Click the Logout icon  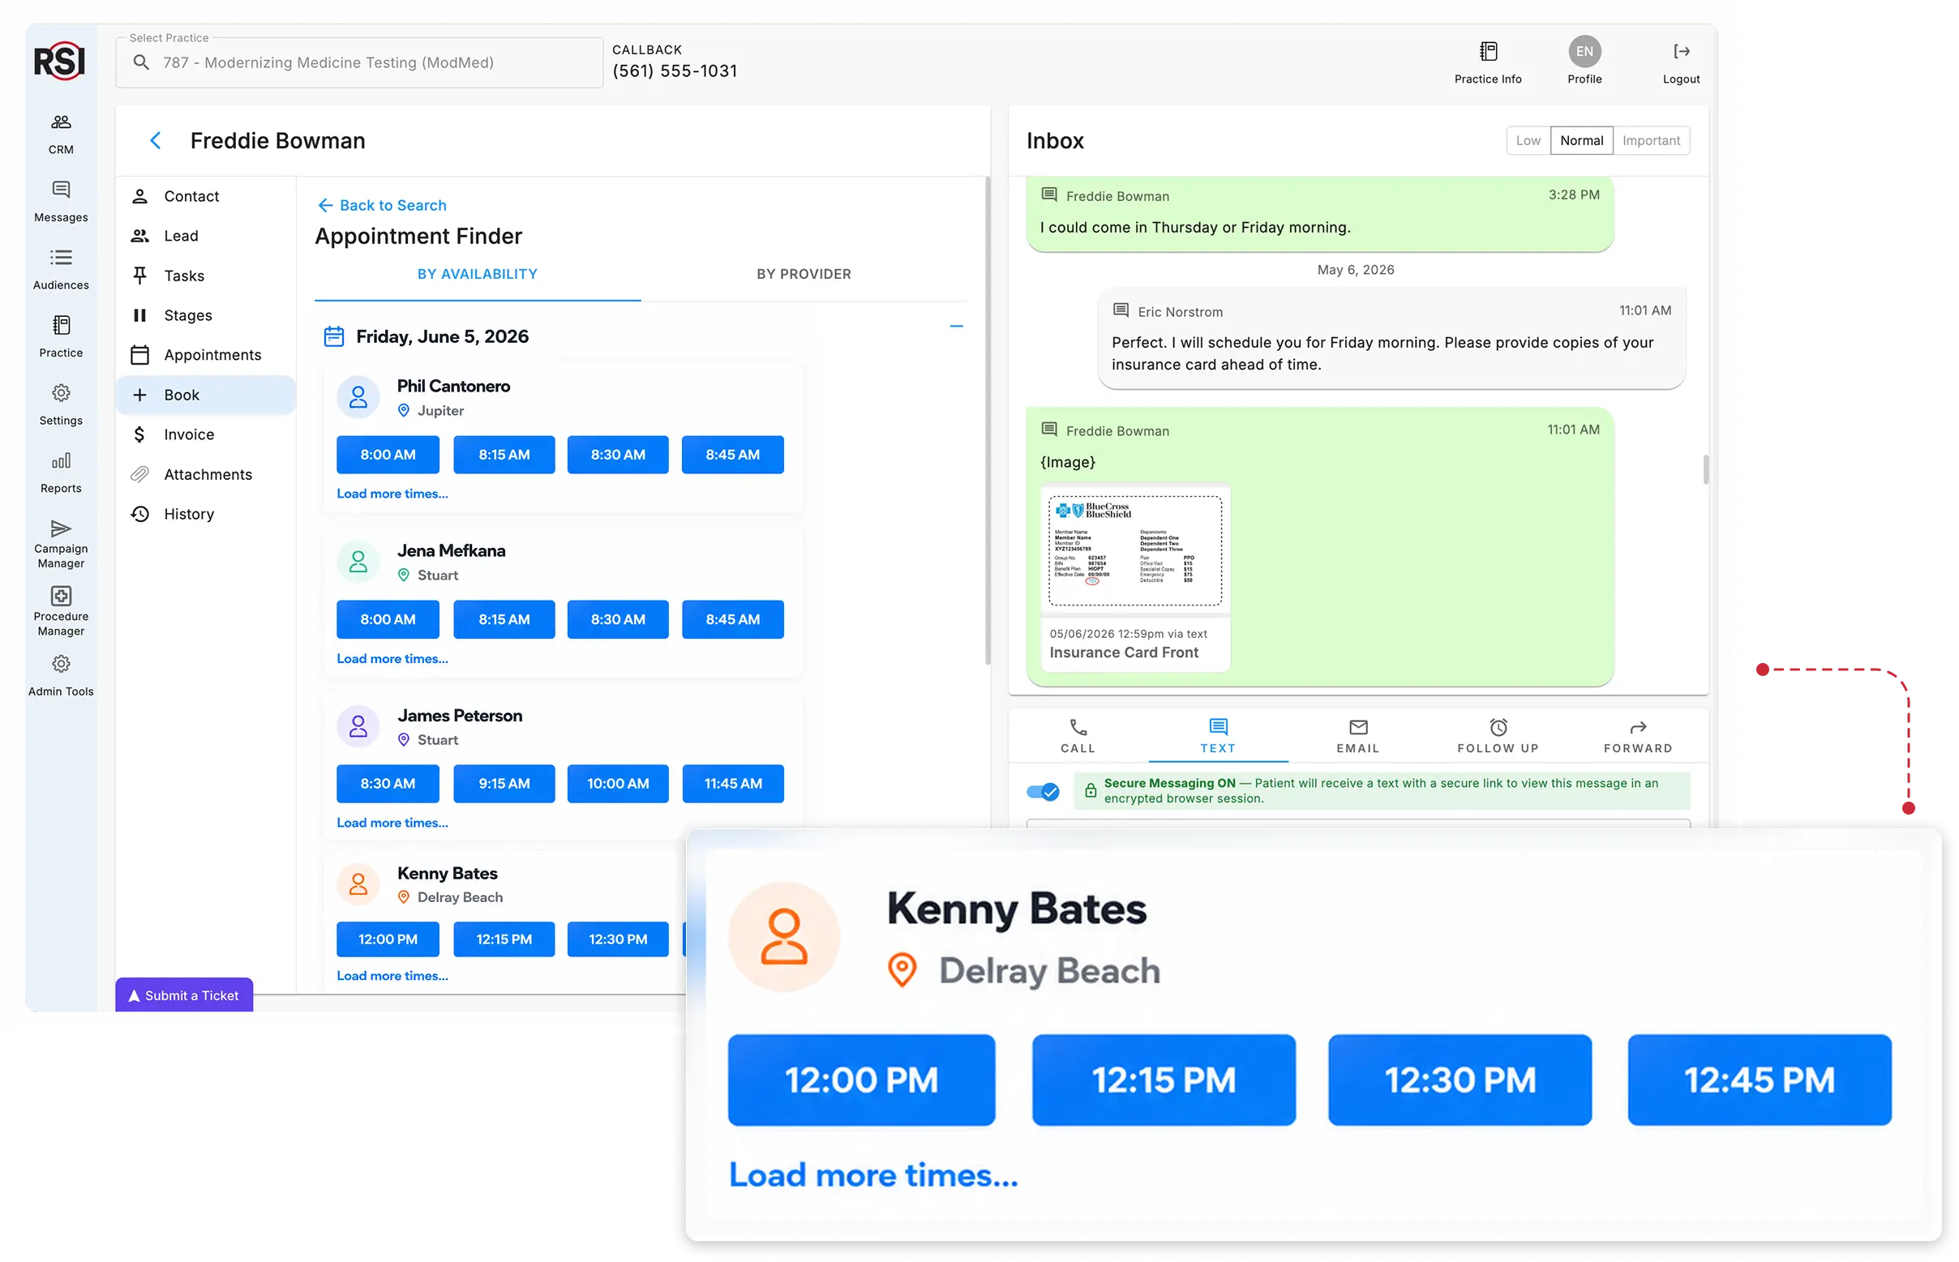pyautogui.click(x=1681, y=52)
